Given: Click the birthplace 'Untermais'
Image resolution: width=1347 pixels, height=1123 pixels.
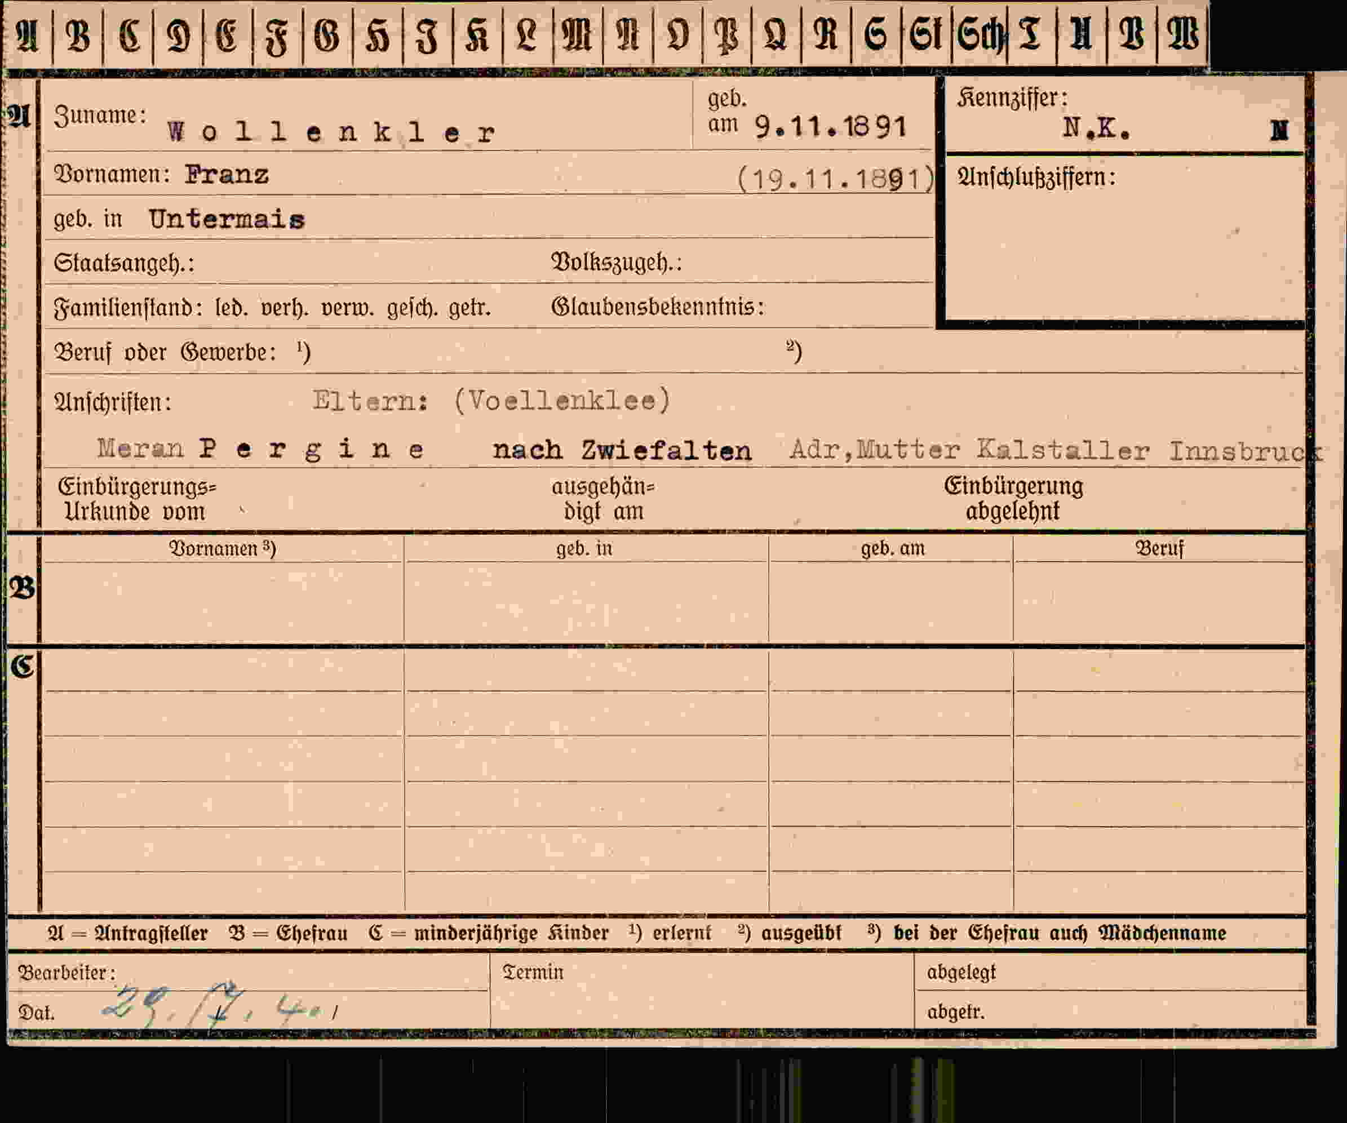Looking at the screenshot, I should tap(227, 219).
